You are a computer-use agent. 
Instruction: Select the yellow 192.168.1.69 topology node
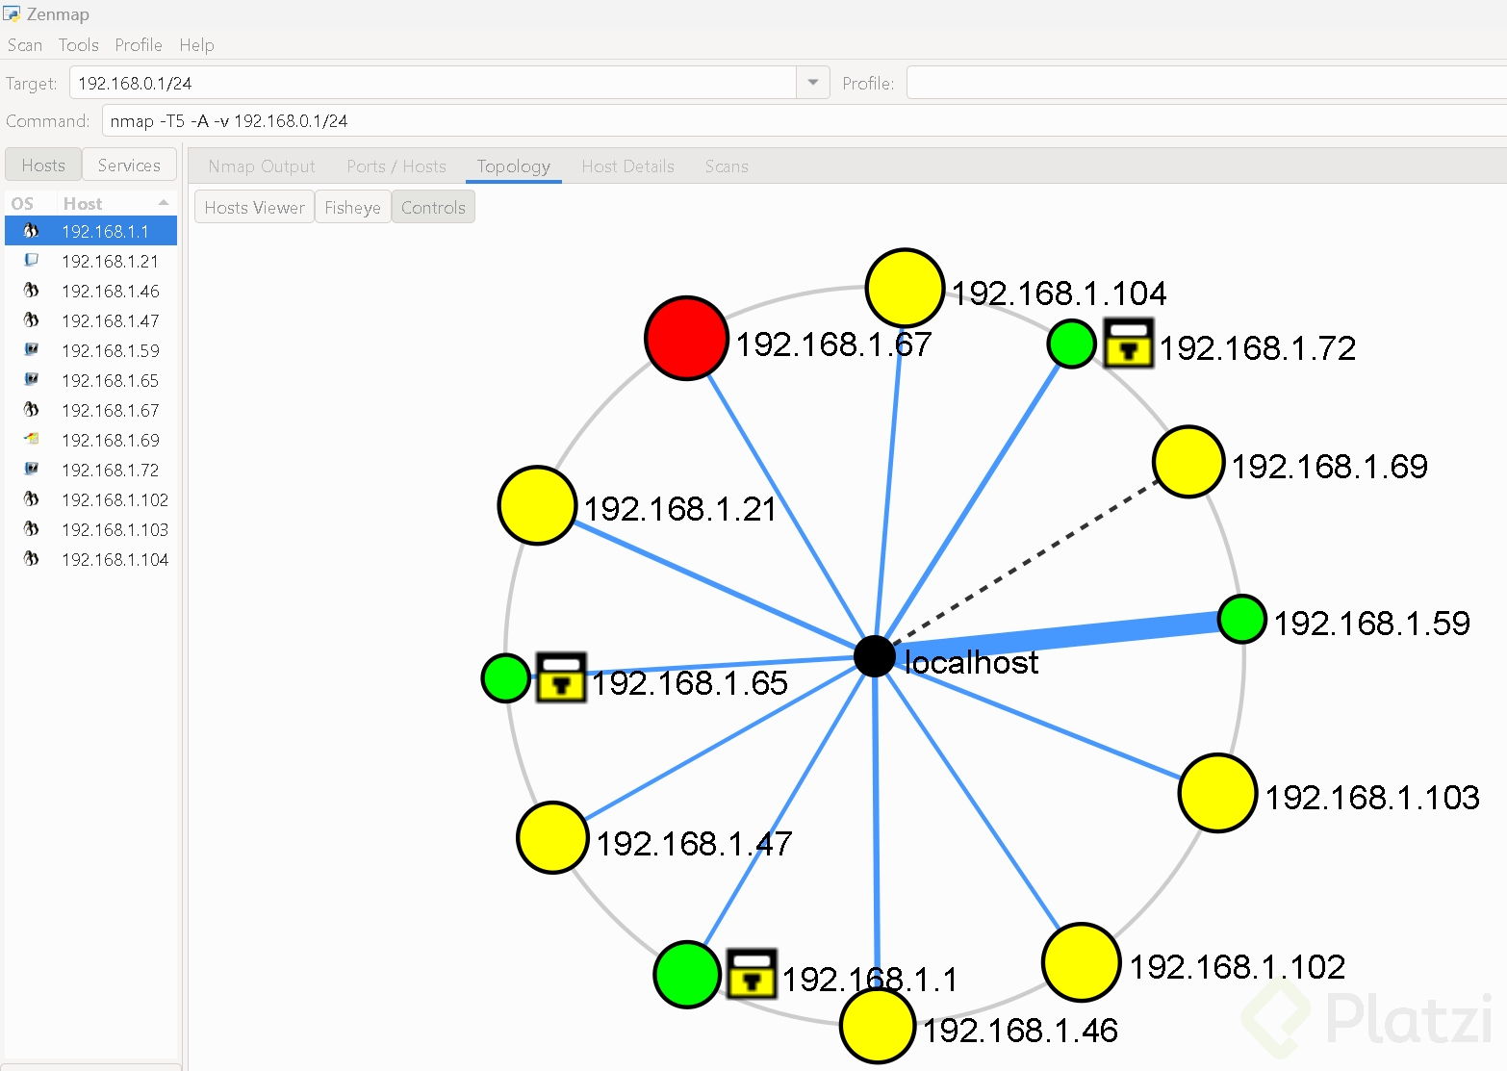click(1188, 462)
